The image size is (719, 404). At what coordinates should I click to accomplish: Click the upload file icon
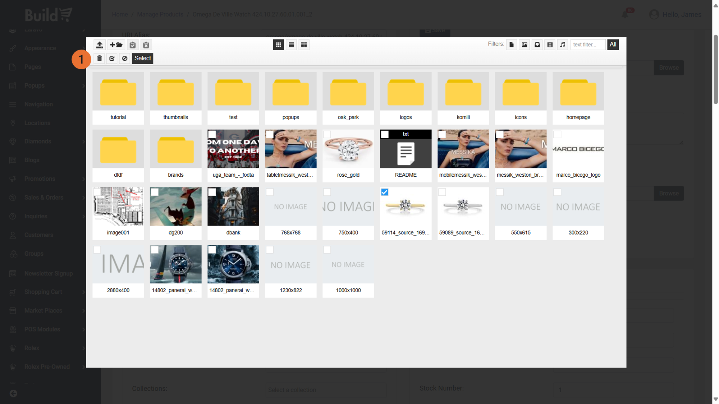[99, 45]
